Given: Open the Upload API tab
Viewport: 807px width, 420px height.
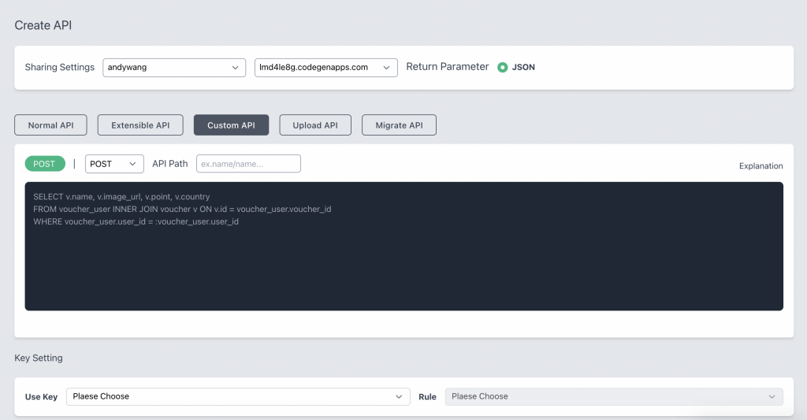Looking at the screenshot, I should [x=315, y=125].
